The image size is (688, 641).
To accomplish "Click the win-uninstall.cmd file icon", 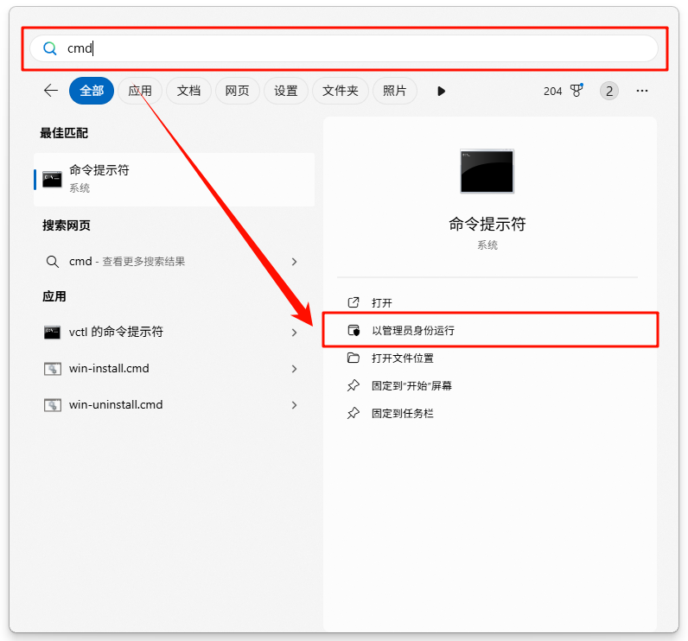I will 53,405.
